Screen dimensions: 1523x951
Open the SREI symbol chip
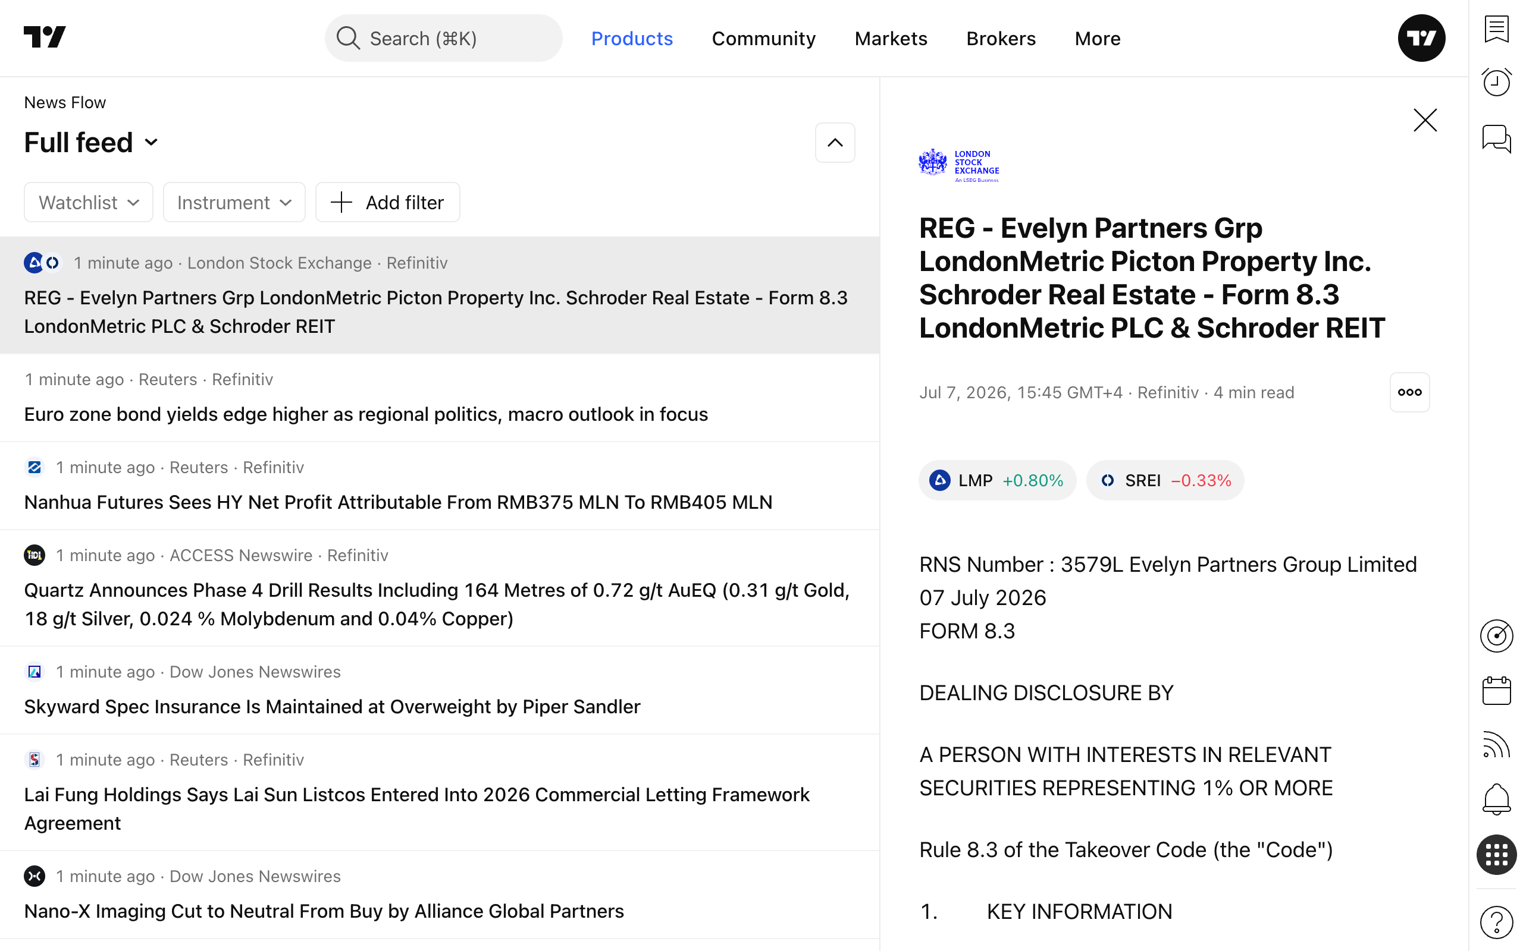[x=1164, y=480]
